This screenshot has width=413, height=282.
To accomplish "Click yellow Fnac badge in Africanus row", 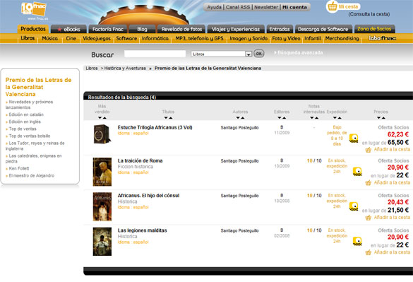I will click(x=354, y=206).
